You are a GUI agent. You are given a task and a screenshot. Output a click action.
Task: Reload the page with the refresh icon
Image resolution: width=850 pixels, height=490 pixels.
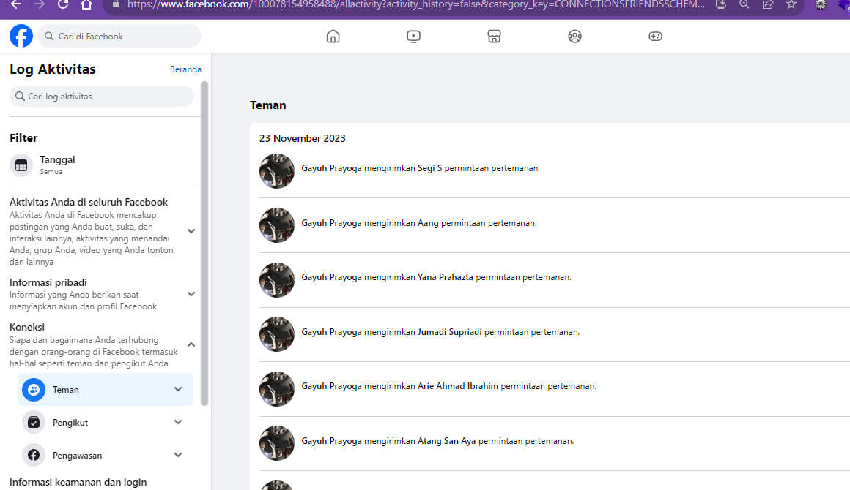[63, 4]
